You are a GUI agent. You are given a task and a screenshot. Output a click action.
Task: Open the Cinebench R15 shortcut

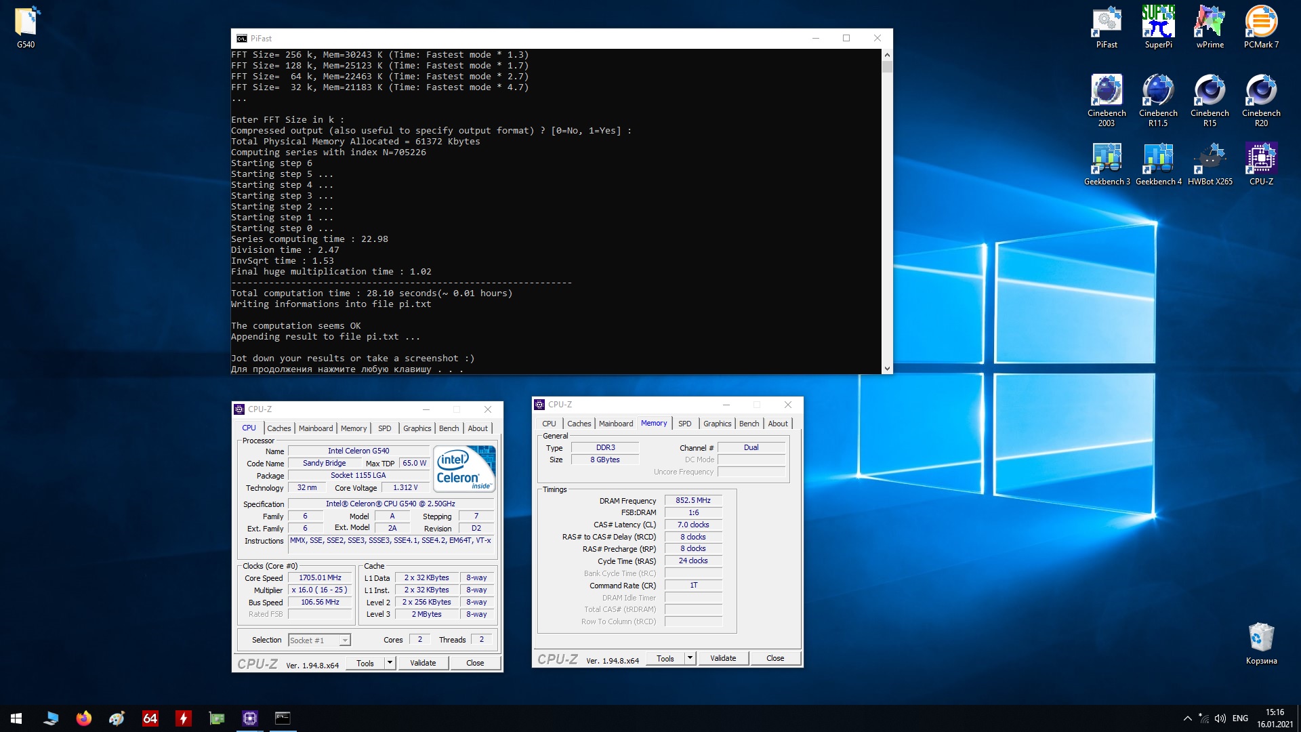tap(1210, 100)
